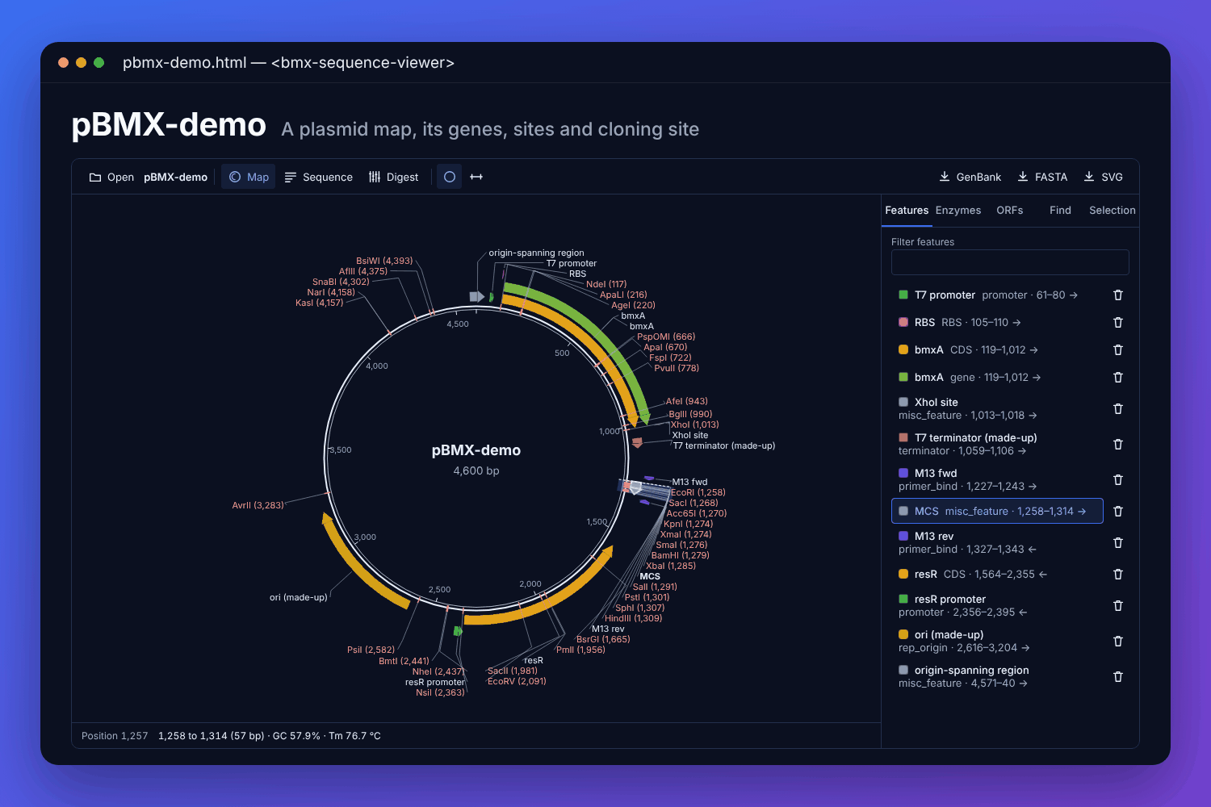Switch to circular map layout icon

(x=450, y=177)
